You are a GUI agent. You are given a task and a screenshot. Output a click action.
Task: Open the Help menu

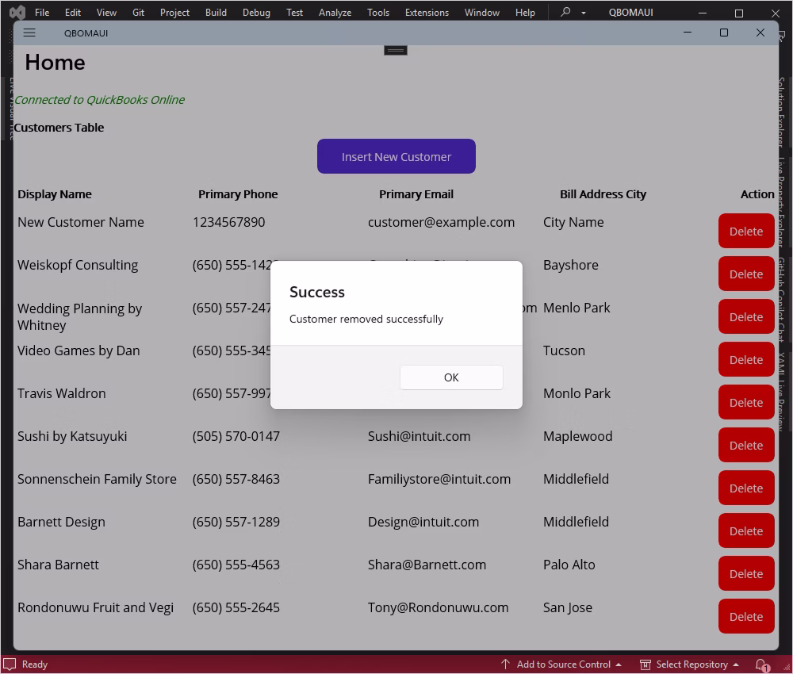(x=525, y=12)
